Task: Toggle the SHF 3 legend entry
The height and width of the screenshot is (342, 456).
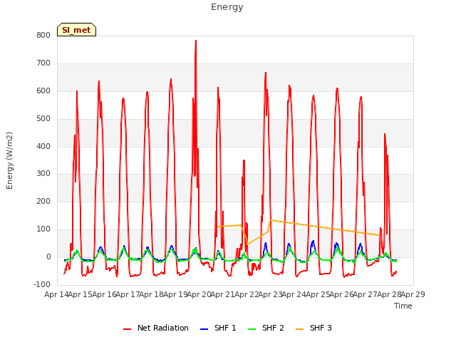Action: 313,328
